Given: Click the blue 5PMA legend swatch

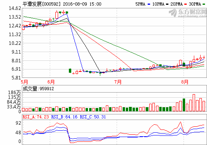Looking at the screenshot, I should click(x=149, y=4).
